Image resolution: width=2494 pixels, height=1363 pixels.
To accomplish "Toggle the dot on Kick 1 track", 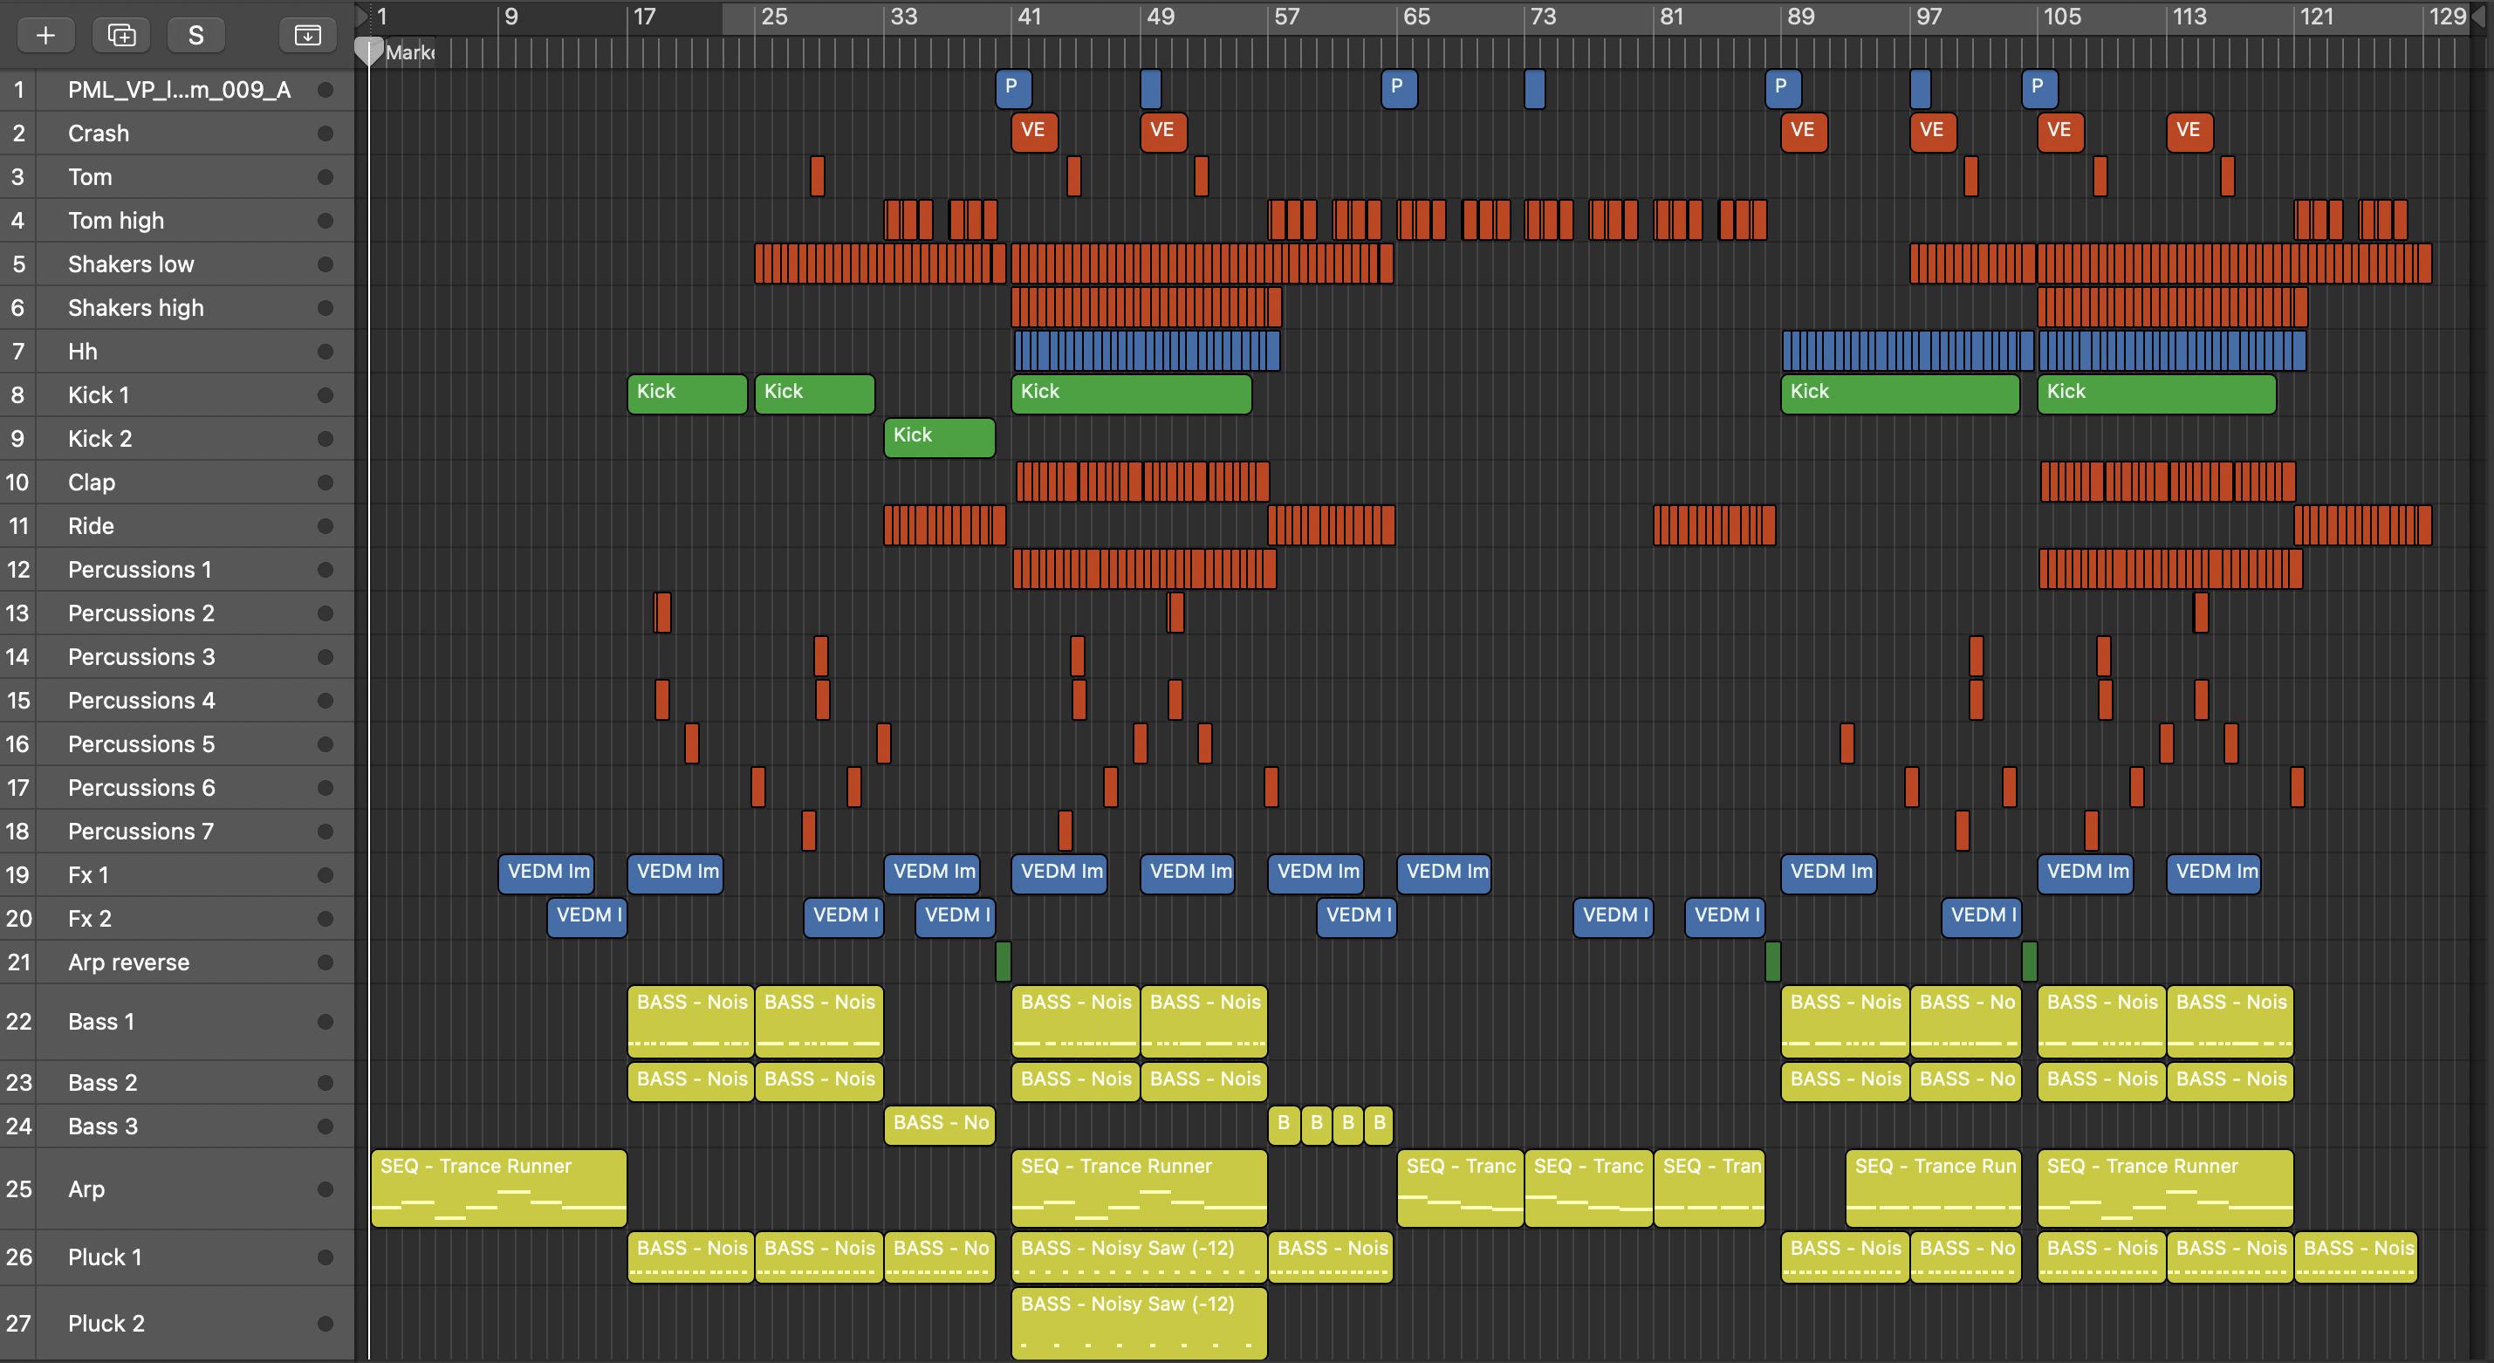I will pos(325,395).
